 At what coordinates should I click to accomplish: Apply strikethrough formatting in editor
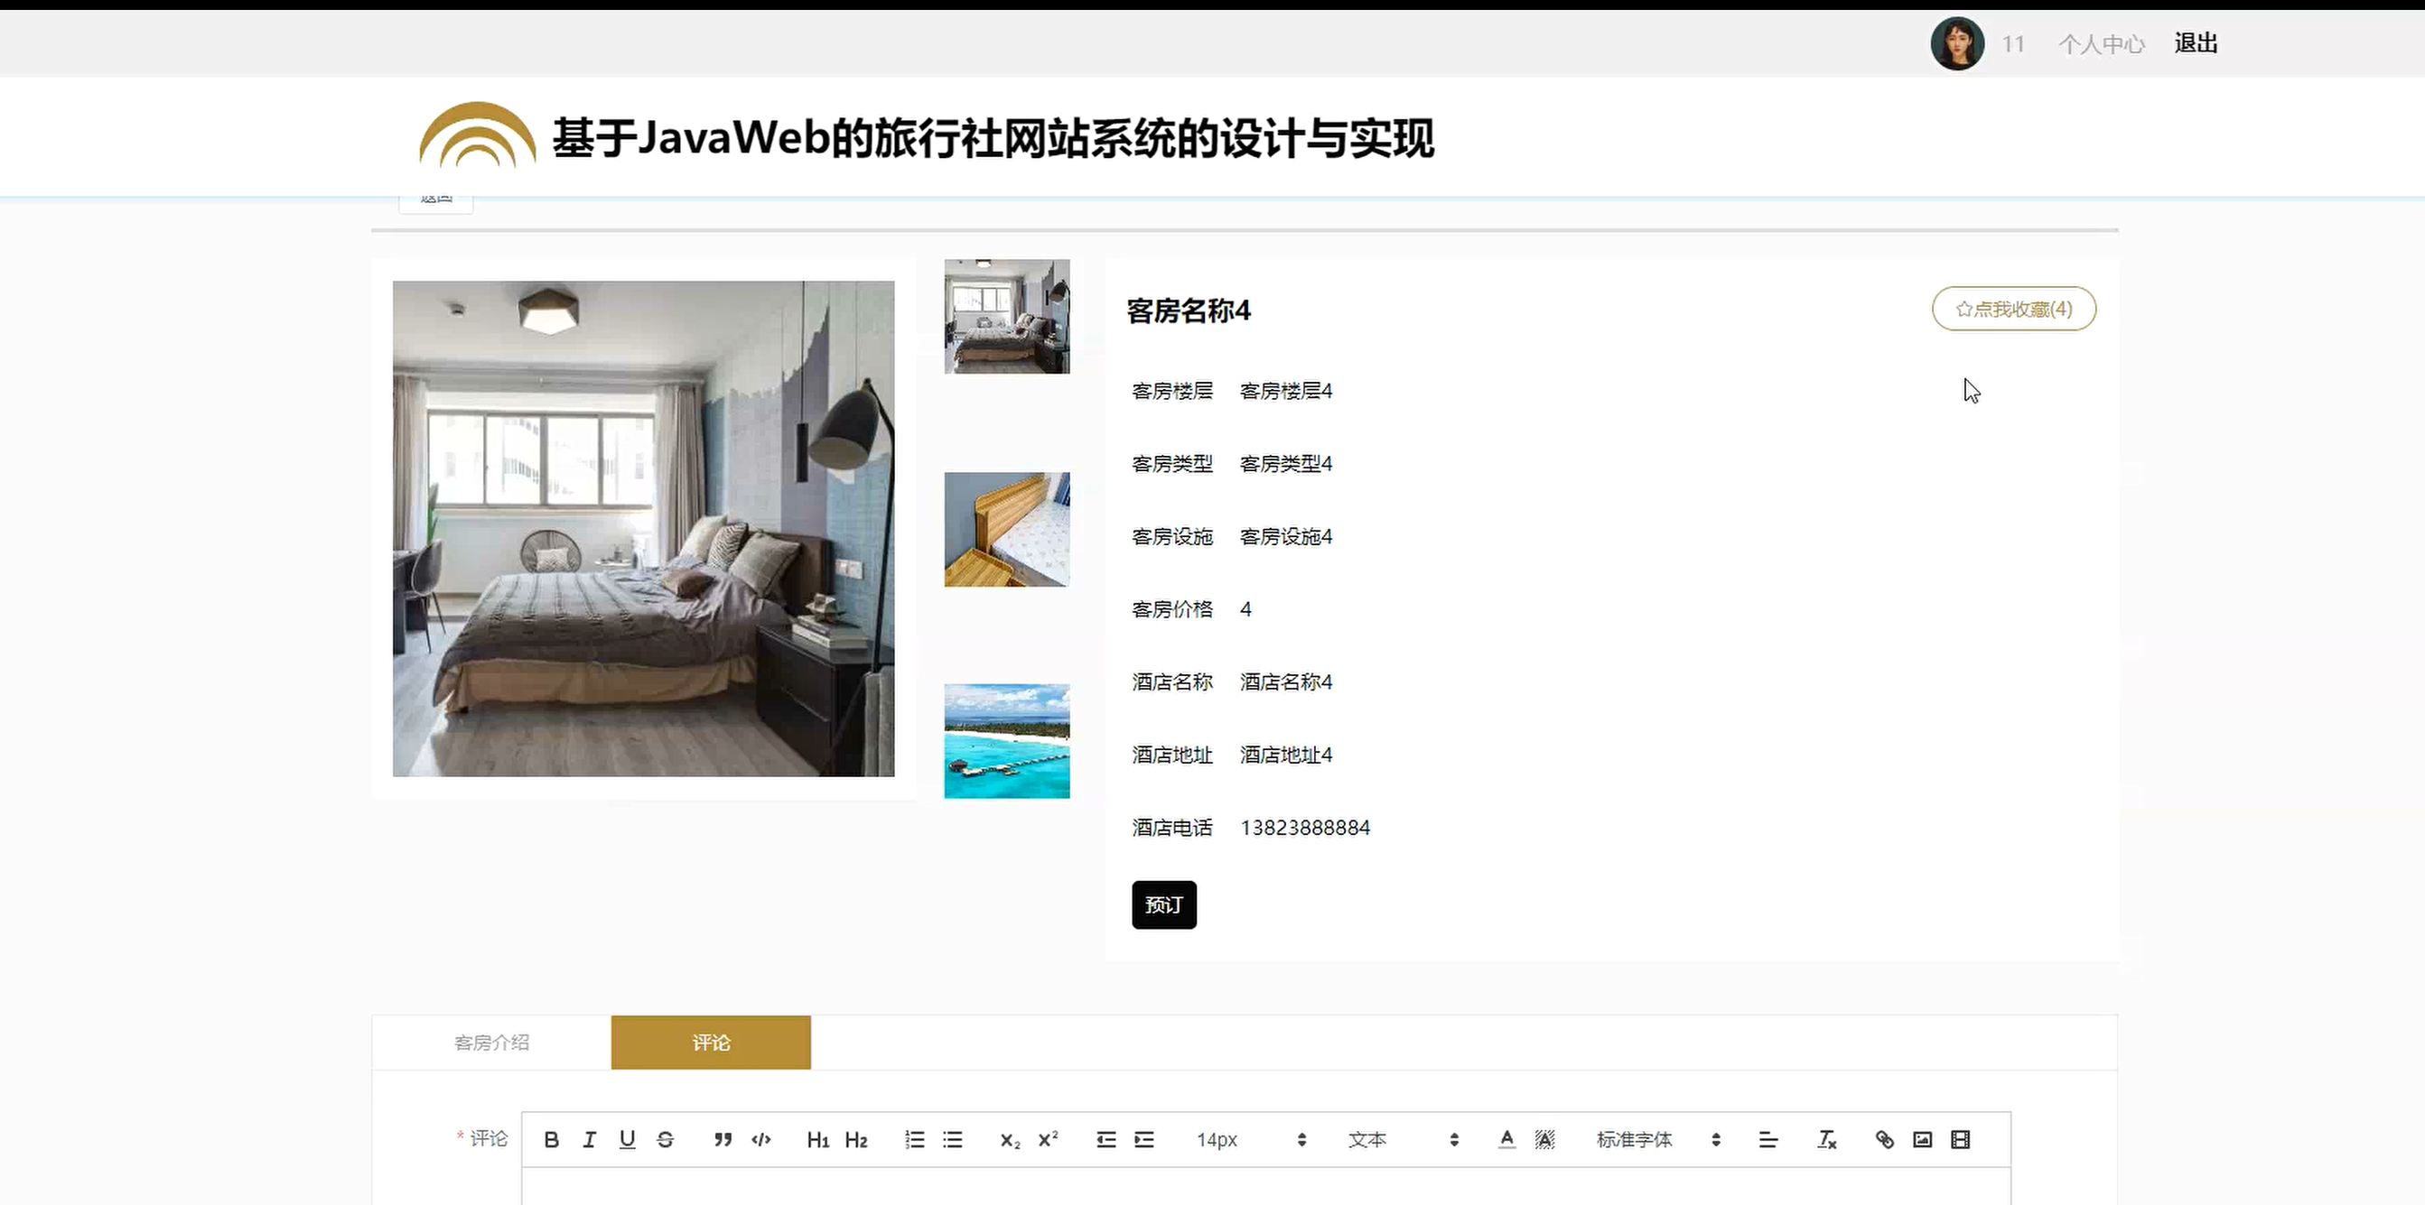point(666,1139)
